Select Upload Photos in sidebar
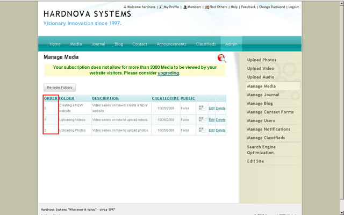 [x=262, y=60]
